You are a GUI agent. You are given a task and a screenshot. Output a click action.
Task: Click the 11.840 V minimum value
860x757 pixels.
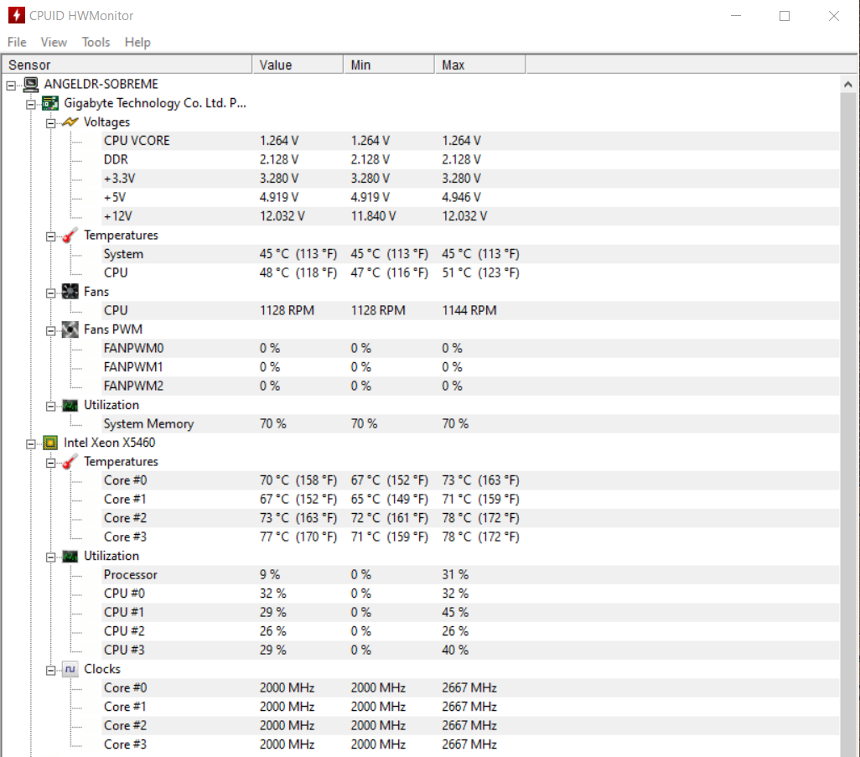pyautogui.click(x=373, y=216)
